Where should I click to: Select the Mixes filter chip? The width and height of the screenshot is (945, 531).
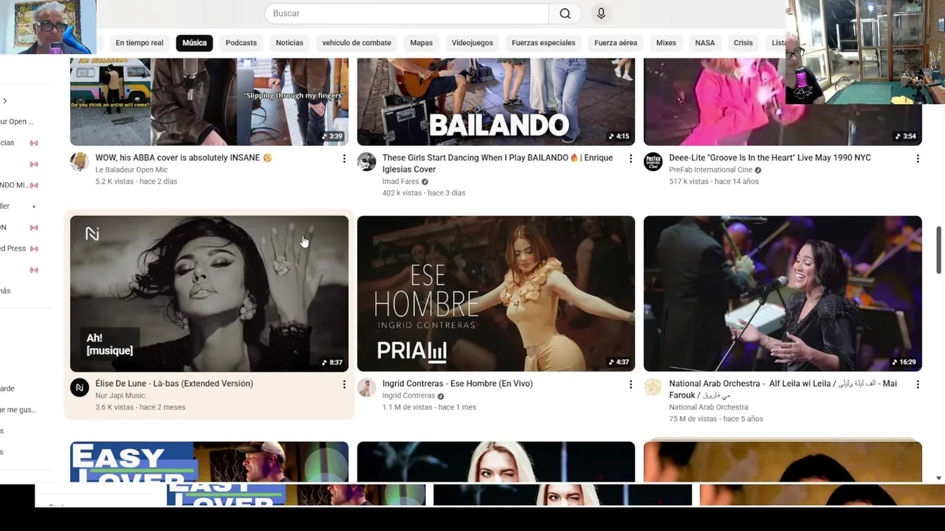coord(666,43)
